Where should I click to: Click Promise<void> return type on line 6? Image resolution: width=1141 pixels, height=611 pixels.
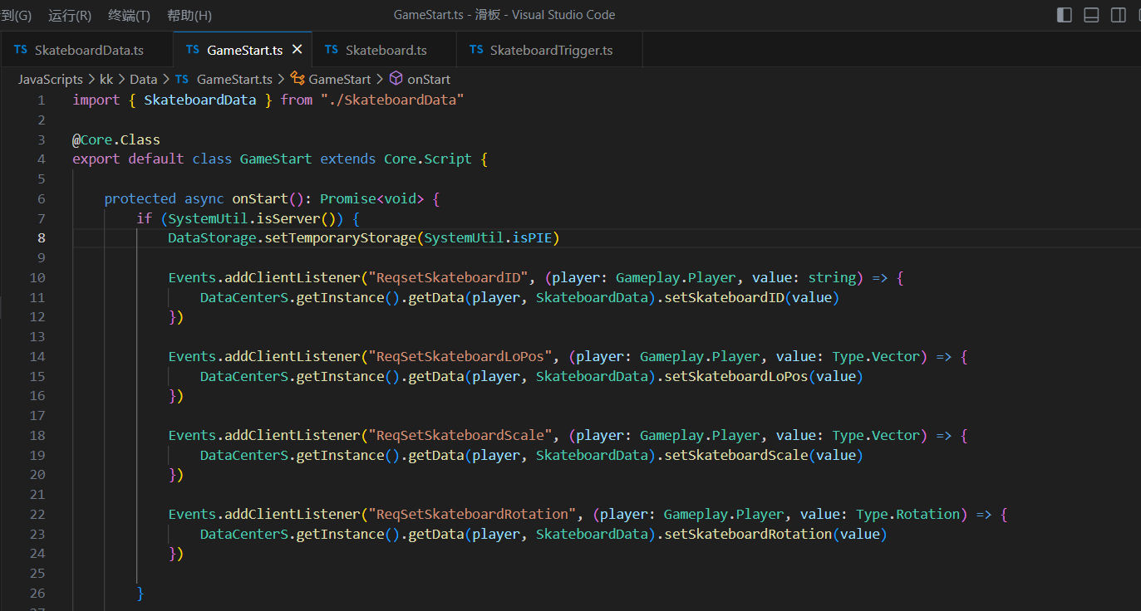coord(372,198)
